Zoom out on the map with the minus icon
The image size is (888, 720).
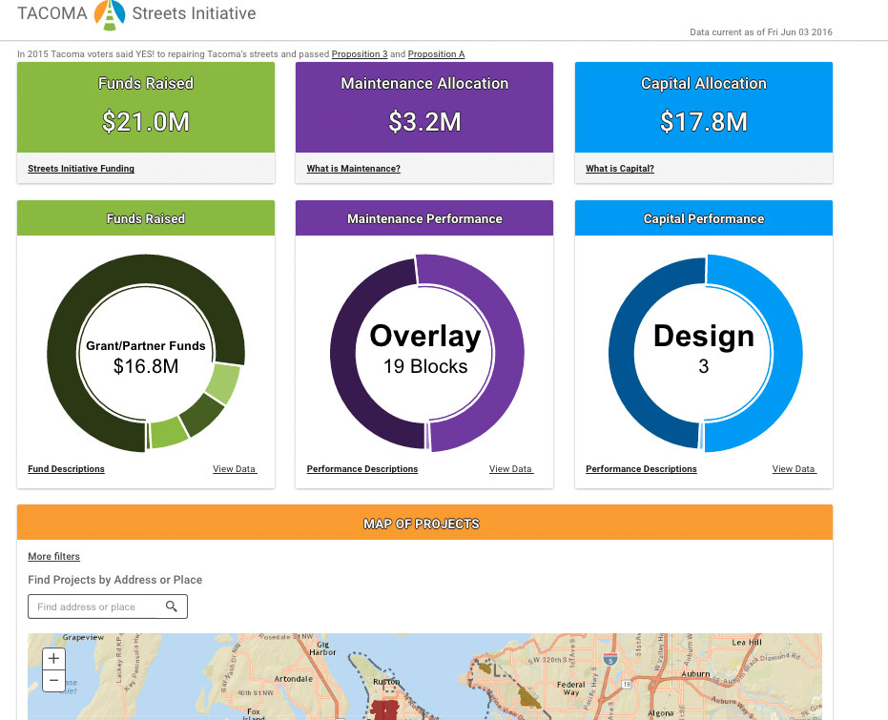pyautogui.click(x=52, y=680)
